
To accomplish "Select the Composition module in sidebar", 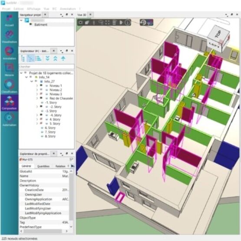I will 9,103.
